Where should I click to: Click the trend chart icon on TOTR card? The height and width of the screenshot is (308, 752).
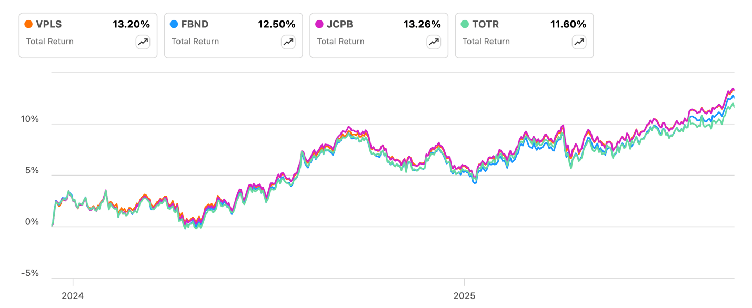pyautogui.click(x=579, y=42)
